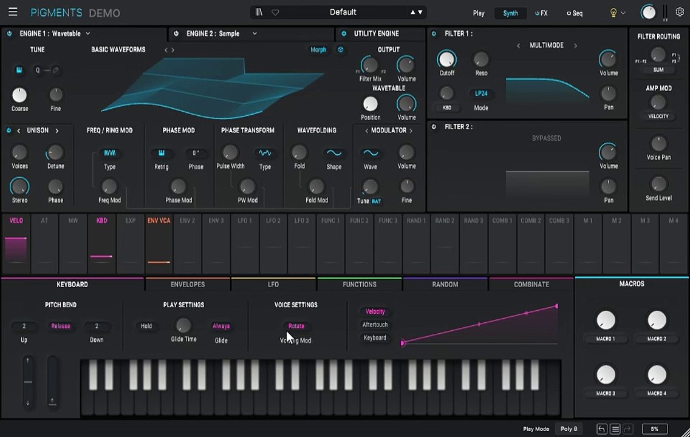Select next wavetable with right arrow
Screen dimensions: 690x437
(172, 50)
